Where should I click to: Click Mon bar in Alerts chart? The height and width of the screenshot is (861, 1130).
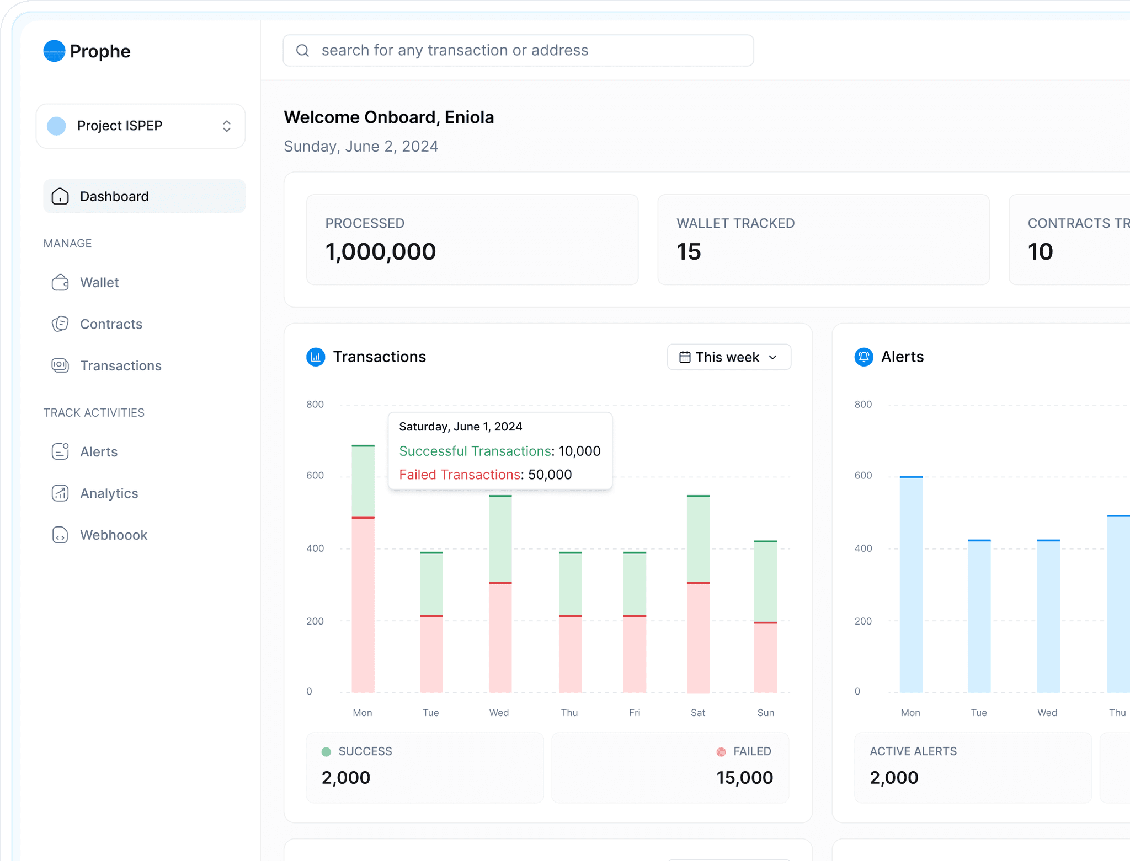coord(911,584)
